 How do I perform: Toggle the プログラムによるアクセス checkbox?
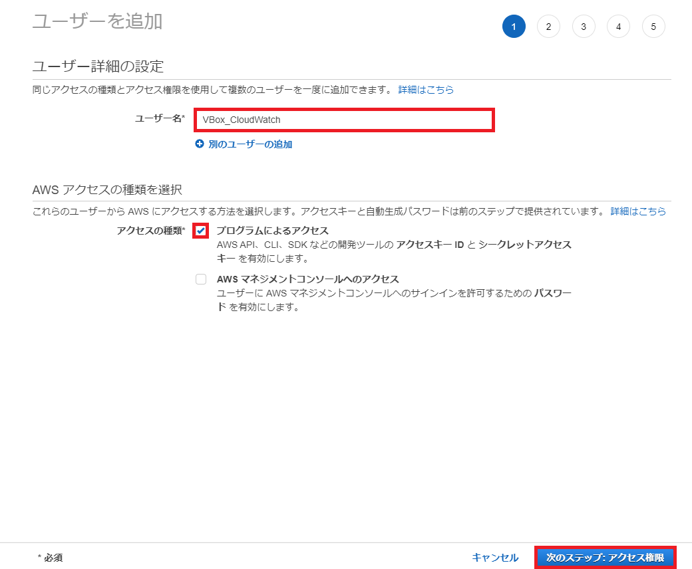pos(201,231)
